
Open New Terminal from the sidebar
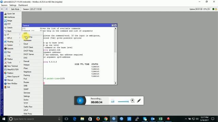pos(13,66)
